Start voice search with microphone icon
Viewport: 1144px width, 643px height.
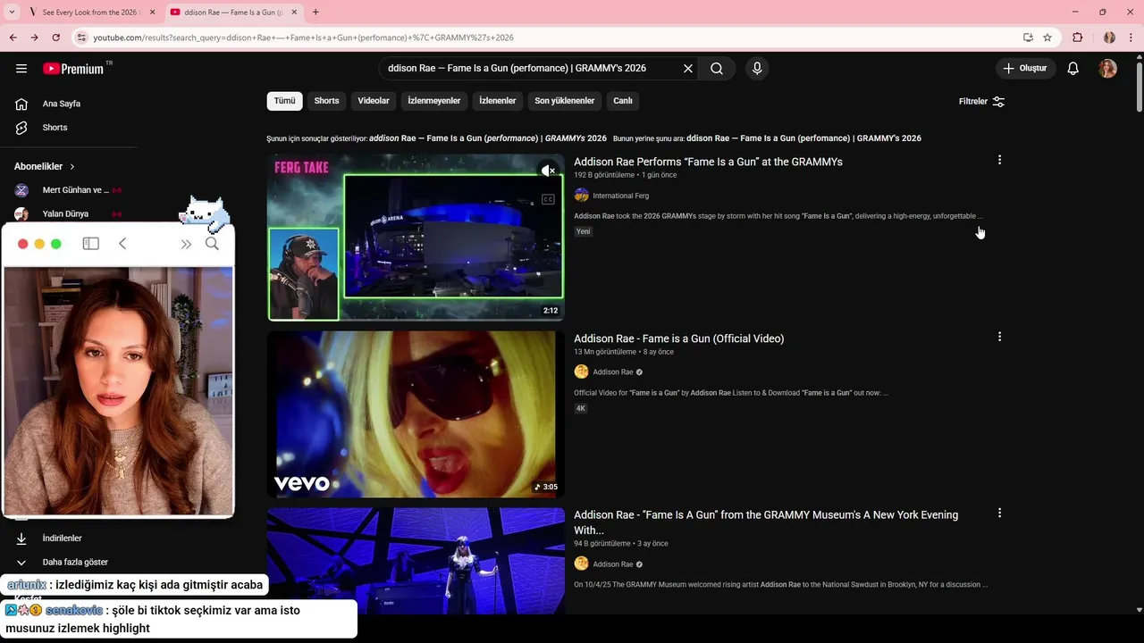point(757,69)
